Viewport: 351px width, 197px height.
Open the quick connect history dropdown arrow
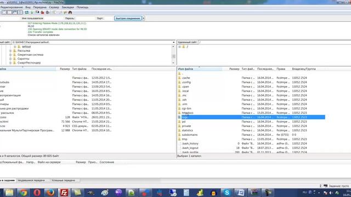[144, 18]
